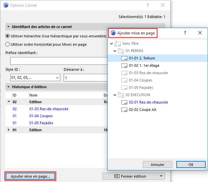Select the 01 PERMIS subset label

pos(134,51)
